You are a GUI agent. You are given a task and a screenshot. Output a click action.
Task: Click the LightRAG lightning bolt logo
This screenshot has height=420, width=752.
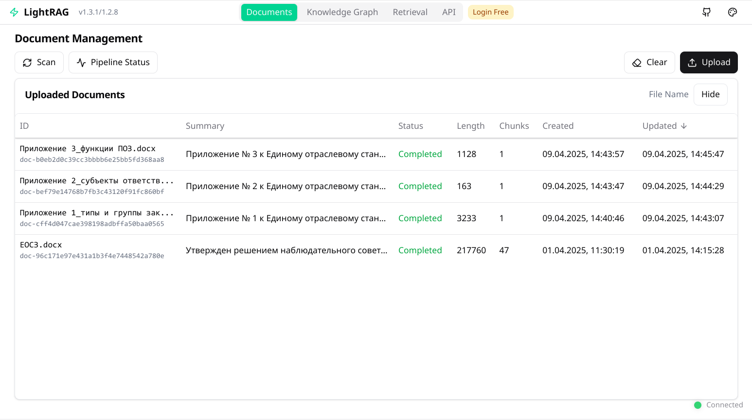[14, 12]
